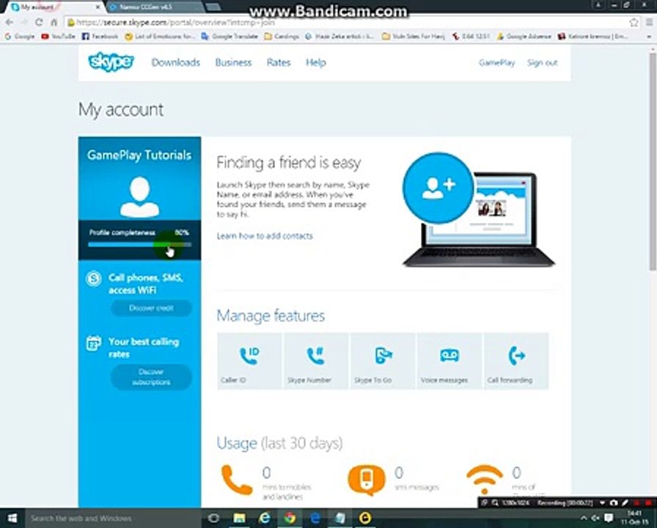Bookmark this page with the star
This screenshot has width=657, height=528.
(x=634, y=22)
